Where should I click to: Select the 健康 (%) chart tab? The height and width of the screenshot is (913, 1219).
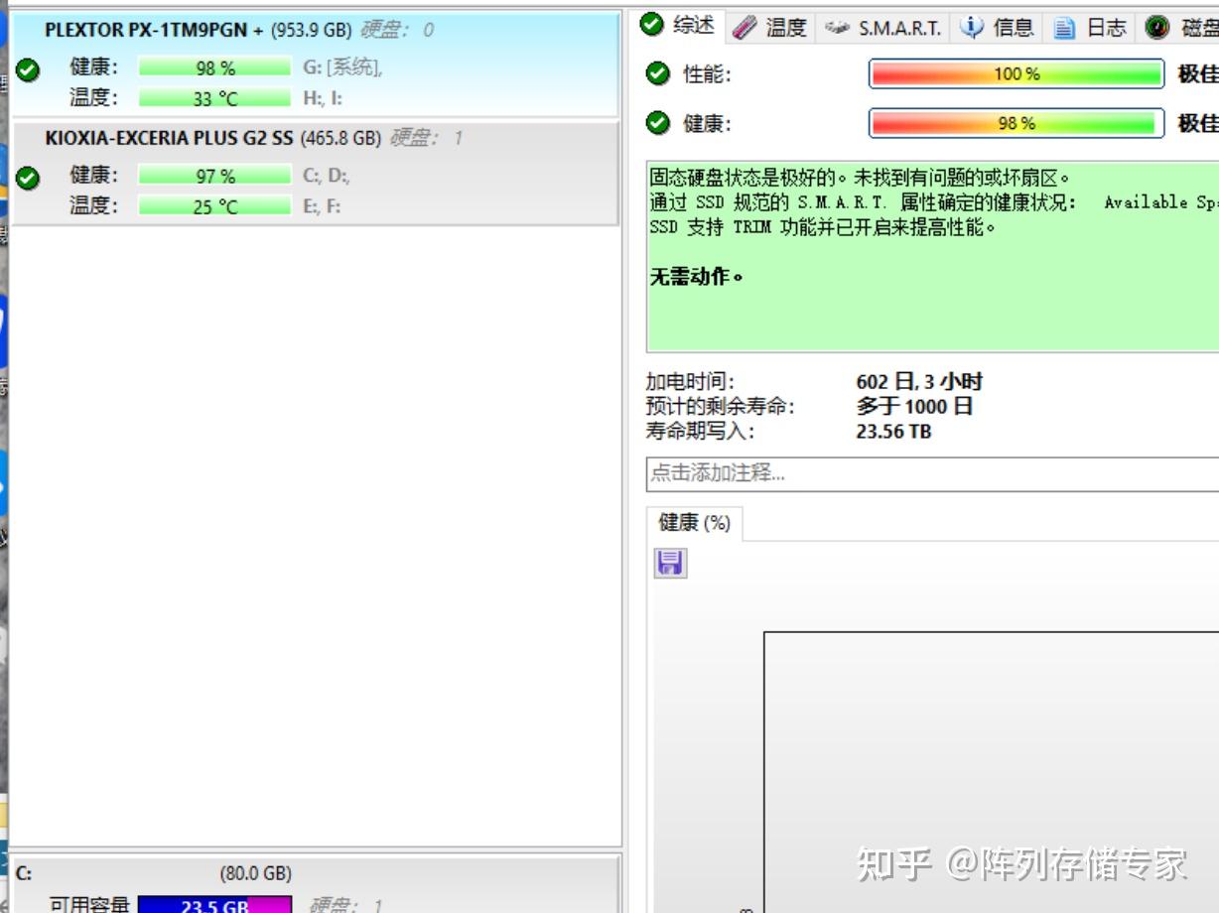[694, 523]
